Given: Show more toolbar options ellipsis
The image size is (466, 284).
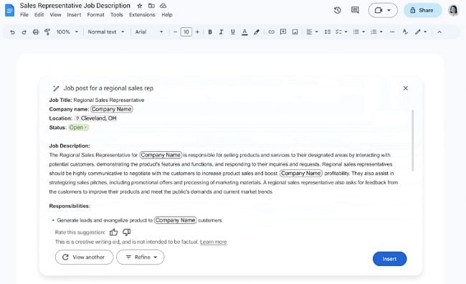Looking at the screenshot, I should [x=392, y=32].
